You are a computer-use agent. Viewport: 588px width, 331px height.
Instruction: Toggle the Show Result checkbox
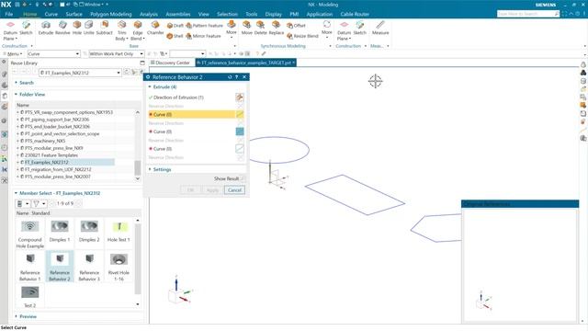tap(243, 178)
